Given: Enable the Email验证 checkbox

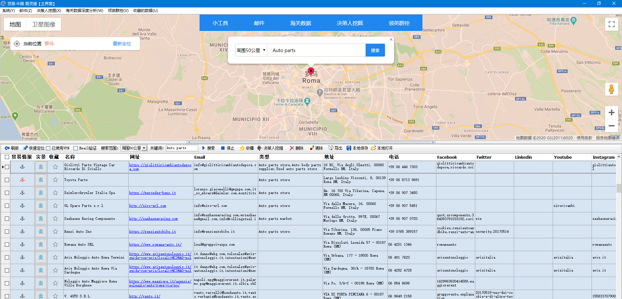Looking at the screenshot, I should (x=75, y=148).
